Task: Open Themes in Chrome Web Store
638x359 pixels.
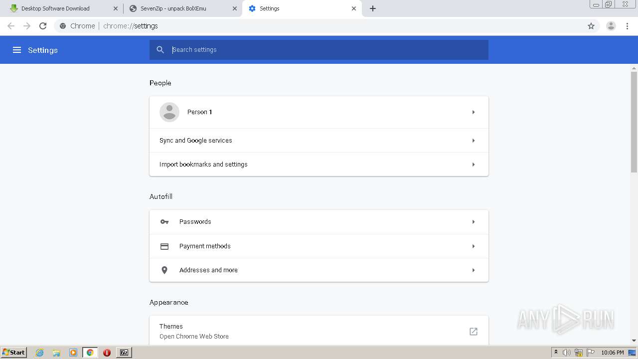Action: [319, 331]
